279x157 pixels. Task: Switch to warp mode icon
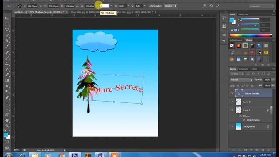204,6
